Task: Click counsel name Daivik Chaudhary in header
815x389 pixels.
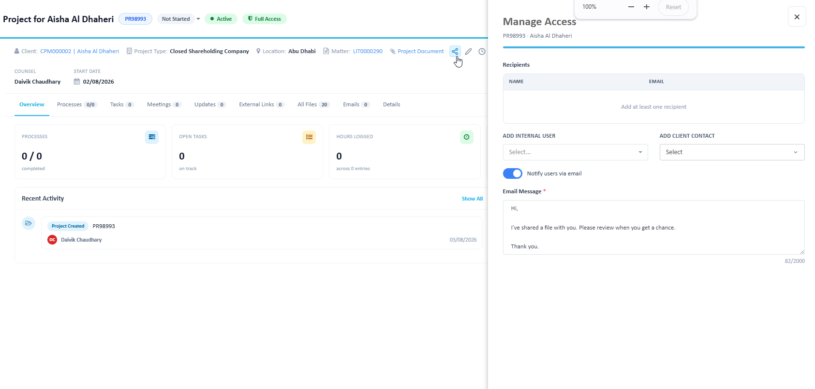Action: 38,82
